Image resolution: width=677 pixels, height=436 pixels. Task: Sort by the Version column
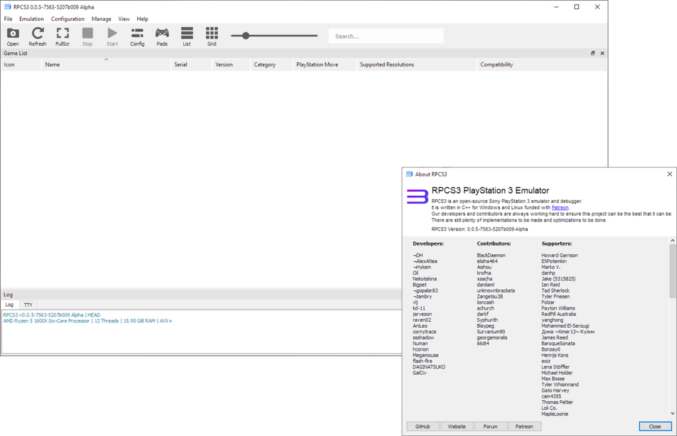(x=231, y=64)
